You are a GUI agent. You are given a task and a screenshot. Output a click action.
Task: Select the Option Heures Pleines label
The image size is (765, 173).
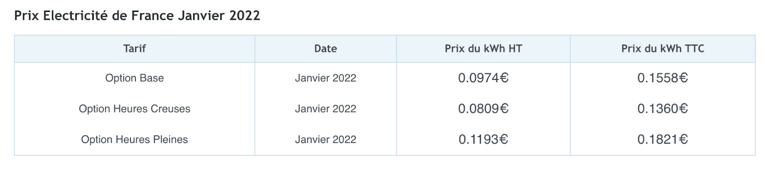coord(134,140)
